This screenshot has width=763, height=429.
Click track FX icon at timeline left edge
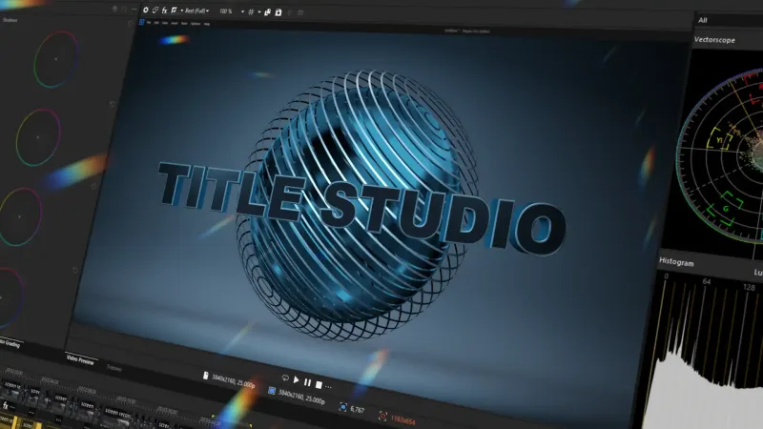point(6,405)
